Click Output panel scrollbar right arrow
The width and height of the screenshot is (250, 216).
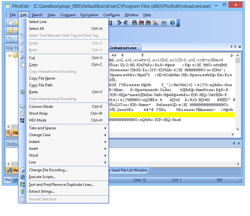click(238, 164)
